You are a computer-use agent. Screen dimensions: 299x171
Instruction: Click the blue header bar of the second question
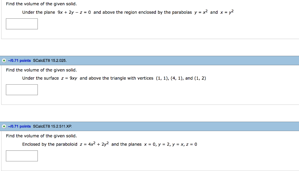146,60
